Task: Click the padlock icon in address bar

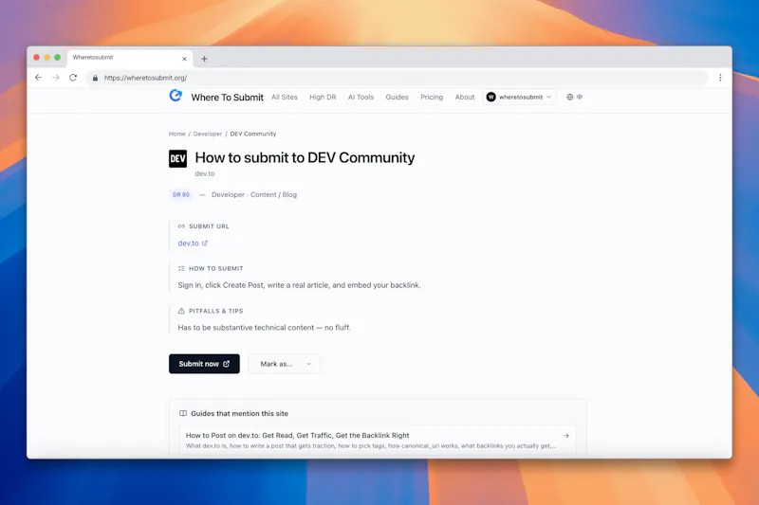Action: click(95, 78)
